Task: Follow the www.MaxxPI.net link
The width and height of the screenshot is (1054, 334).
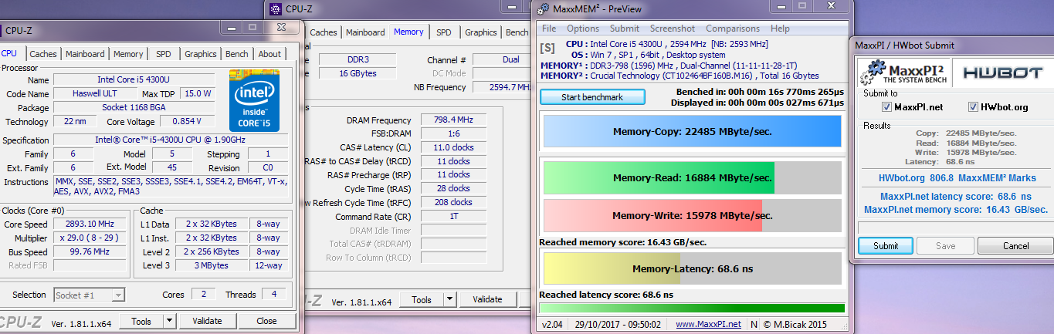Action: tap(708, 324)
